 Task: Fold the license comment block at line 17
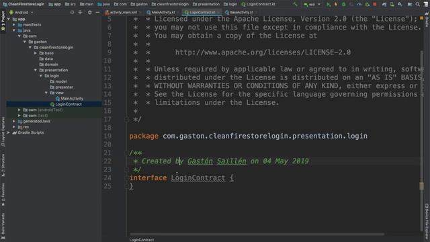point(126,120)
